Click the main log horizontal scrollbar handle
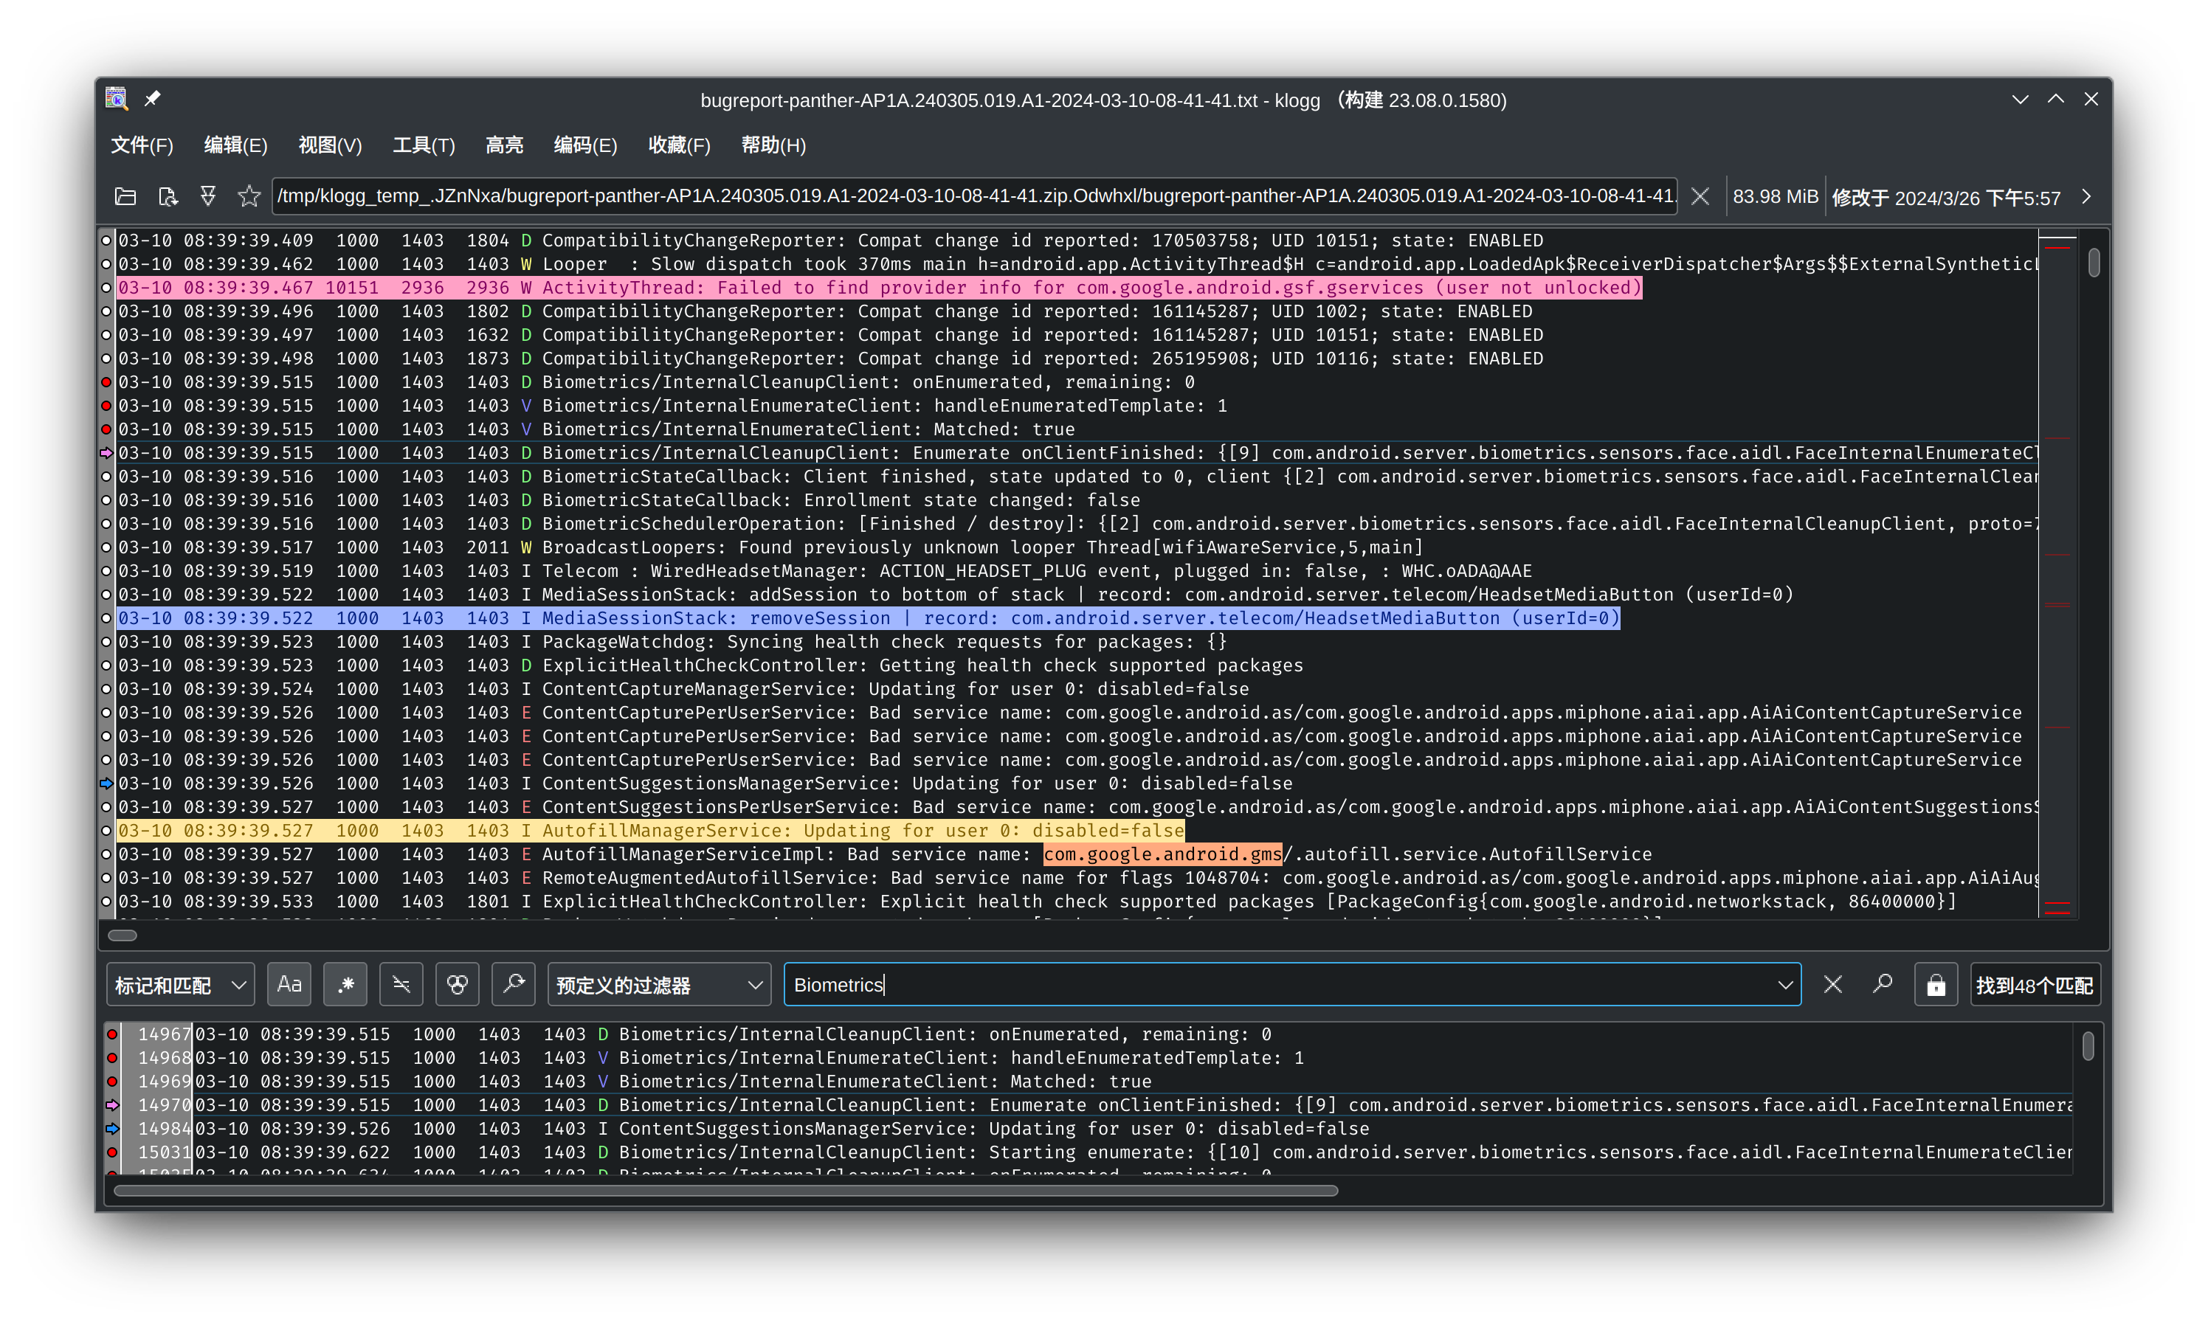Image resolution: width=2208 pixels, height=1325 pixels. pyautogui.click(x=123, y=935)
